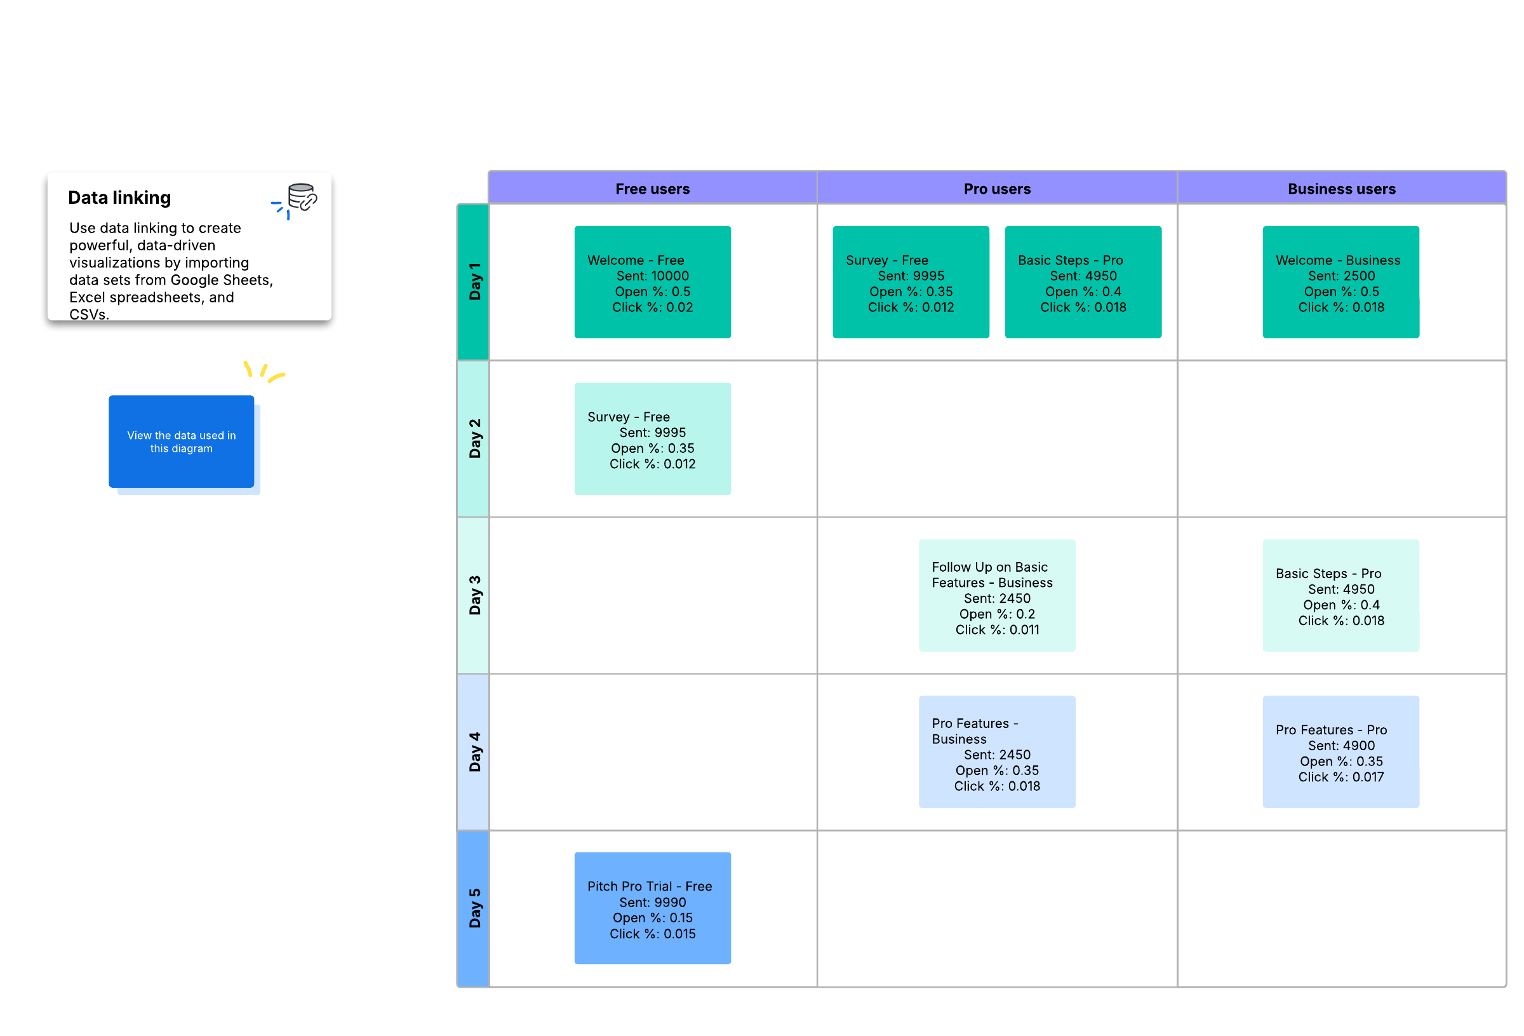Select the Free users column header
The height and width of the screenshot is (1036, 1524).
(653, 188)
